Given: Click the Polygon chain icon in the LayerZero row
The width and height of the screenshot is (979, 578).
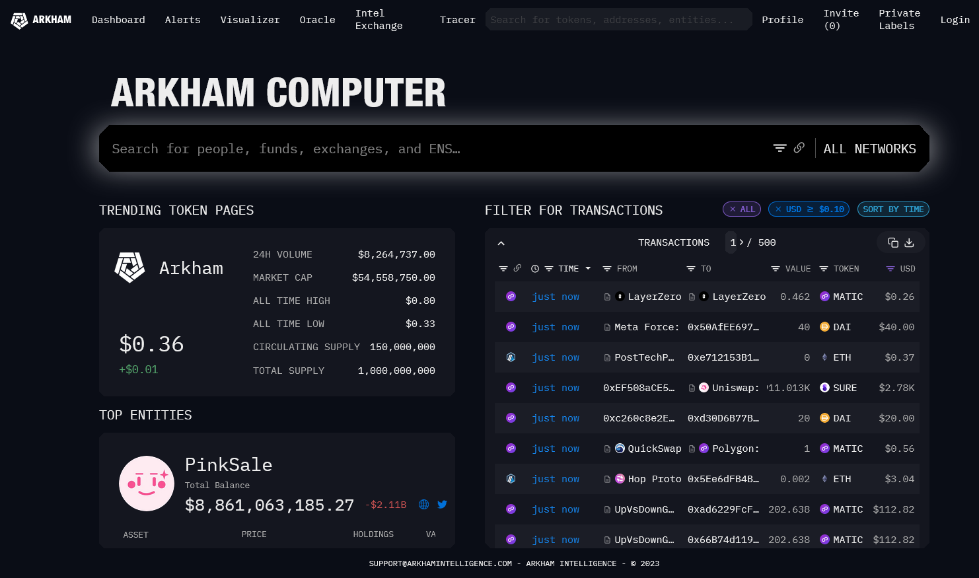Looking at the screenshot, I should 511,297.
